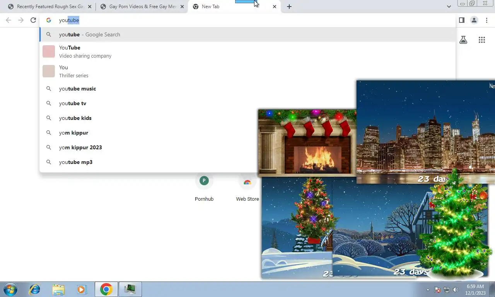
Task: Select the New Tab tab
Action: point(234,7)
